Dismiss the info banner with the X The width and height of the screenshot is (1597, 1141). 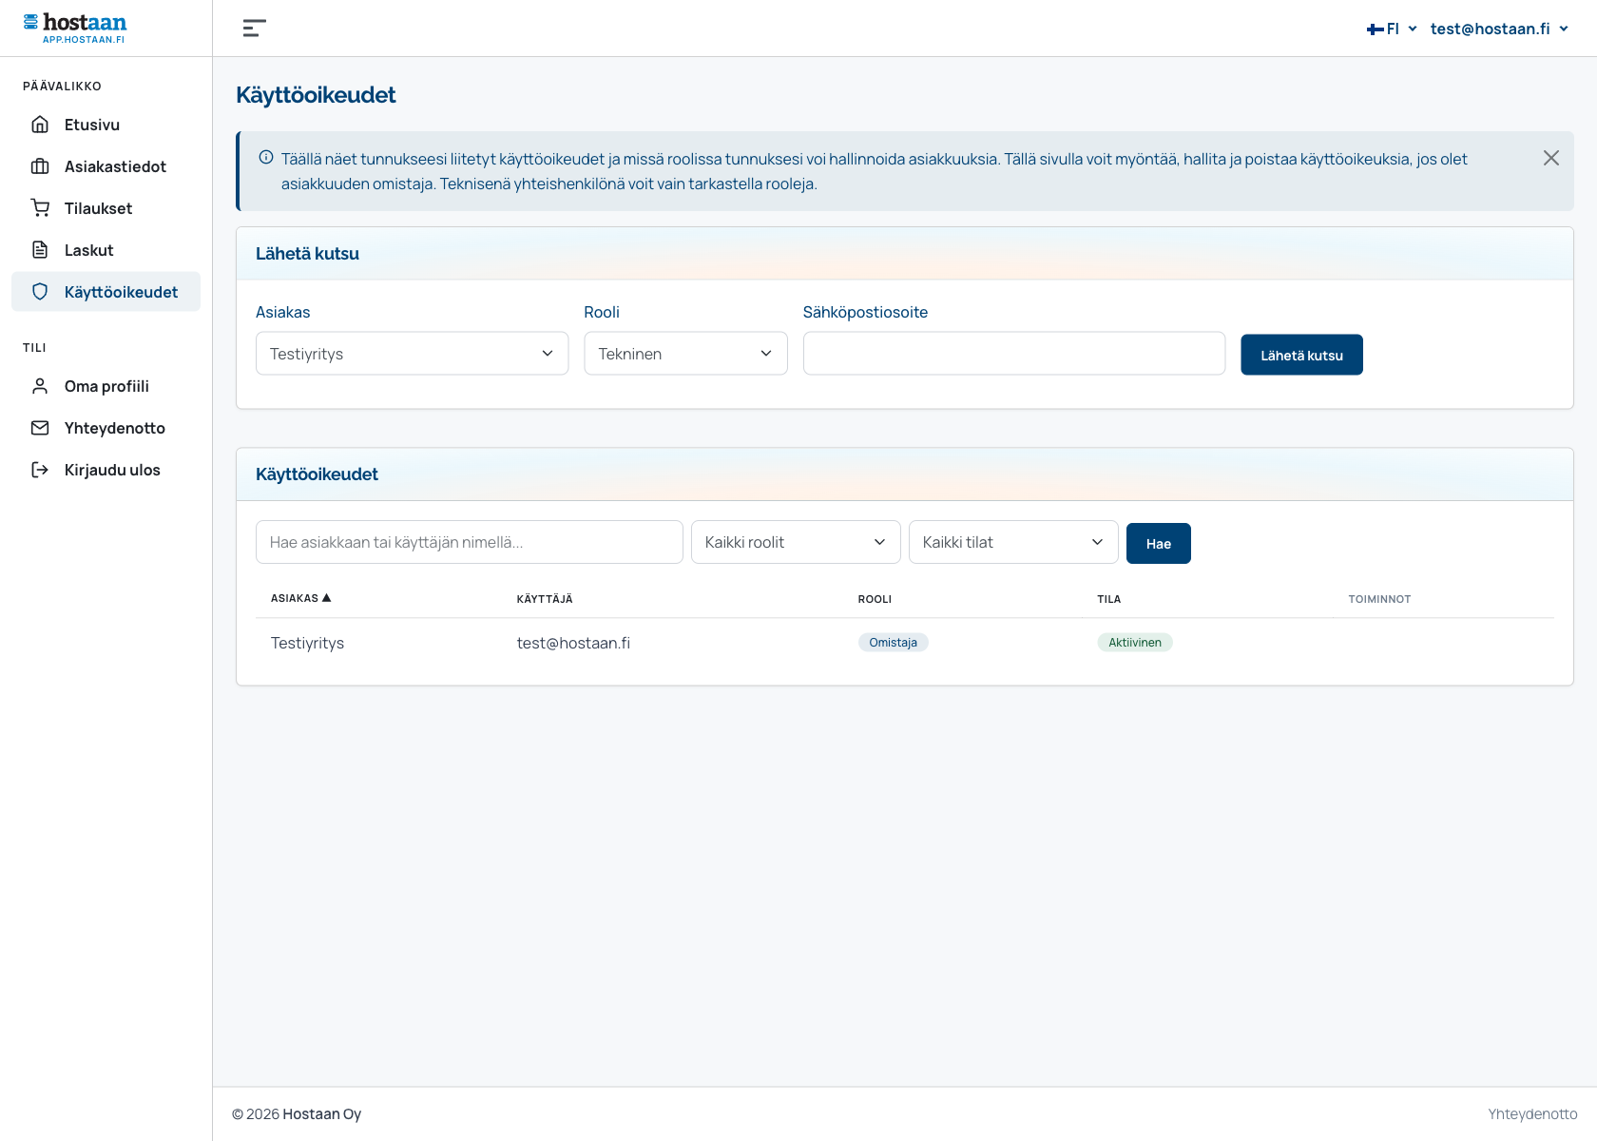pos(1551,158)
